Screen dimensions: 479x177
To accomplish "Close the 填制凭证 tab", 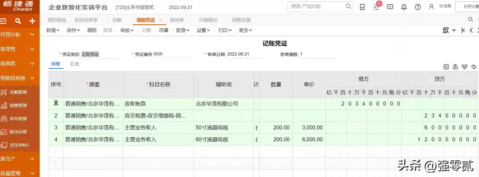I will pos(160,20).
